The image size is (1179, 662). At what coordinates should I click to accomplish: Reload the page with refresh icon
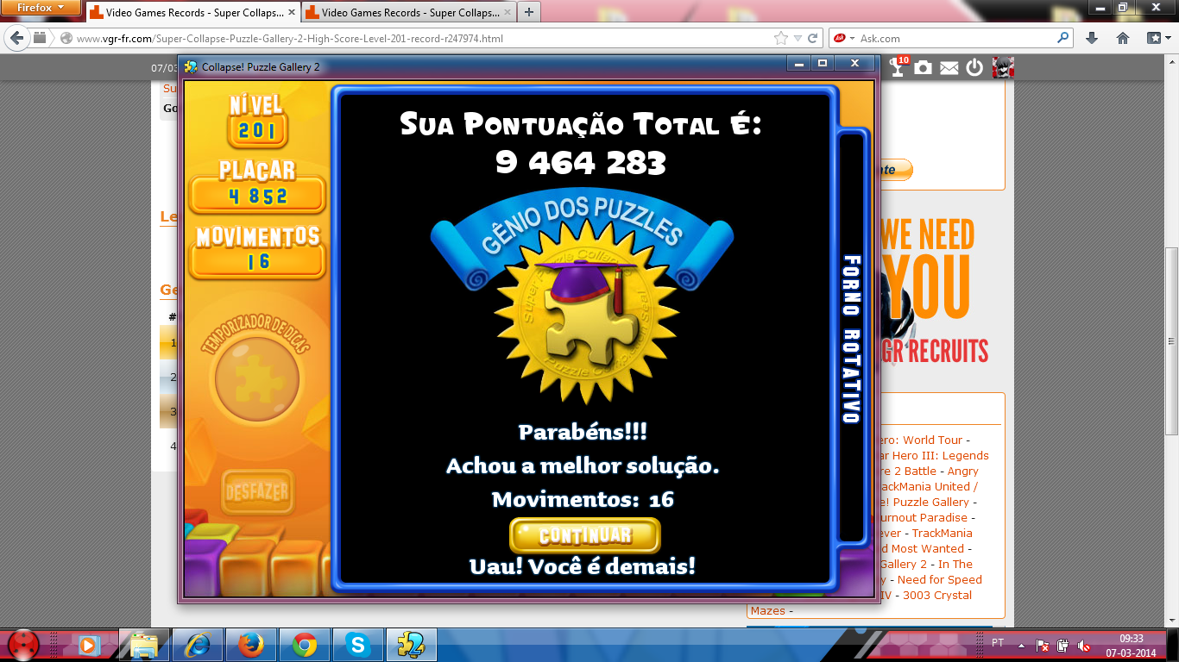point(813,38)
